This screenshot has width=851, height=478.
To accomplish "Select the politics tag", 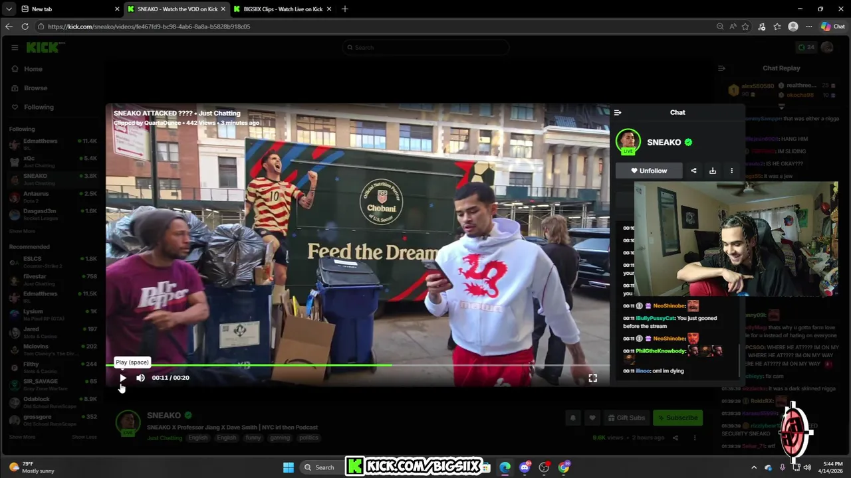I will (x=308, y=438).
